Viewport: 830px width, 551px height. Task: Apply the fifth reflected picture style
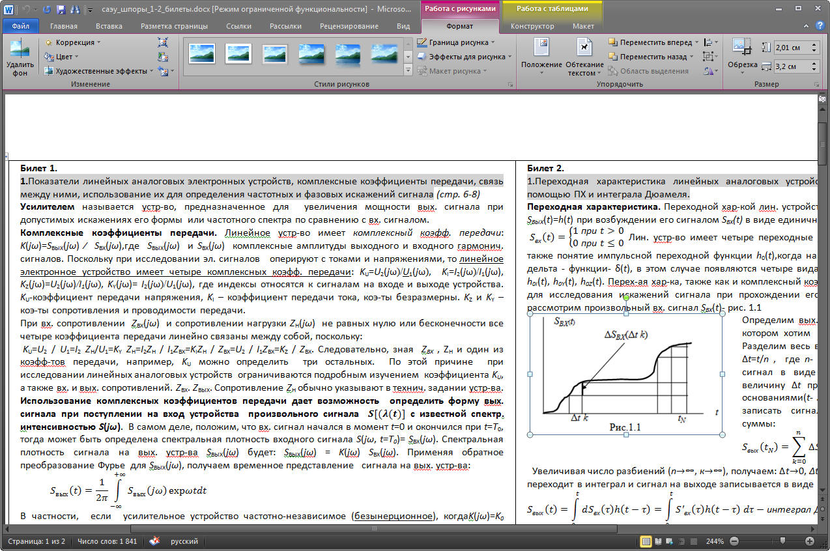pyautogui.click(x=348, y=53)
